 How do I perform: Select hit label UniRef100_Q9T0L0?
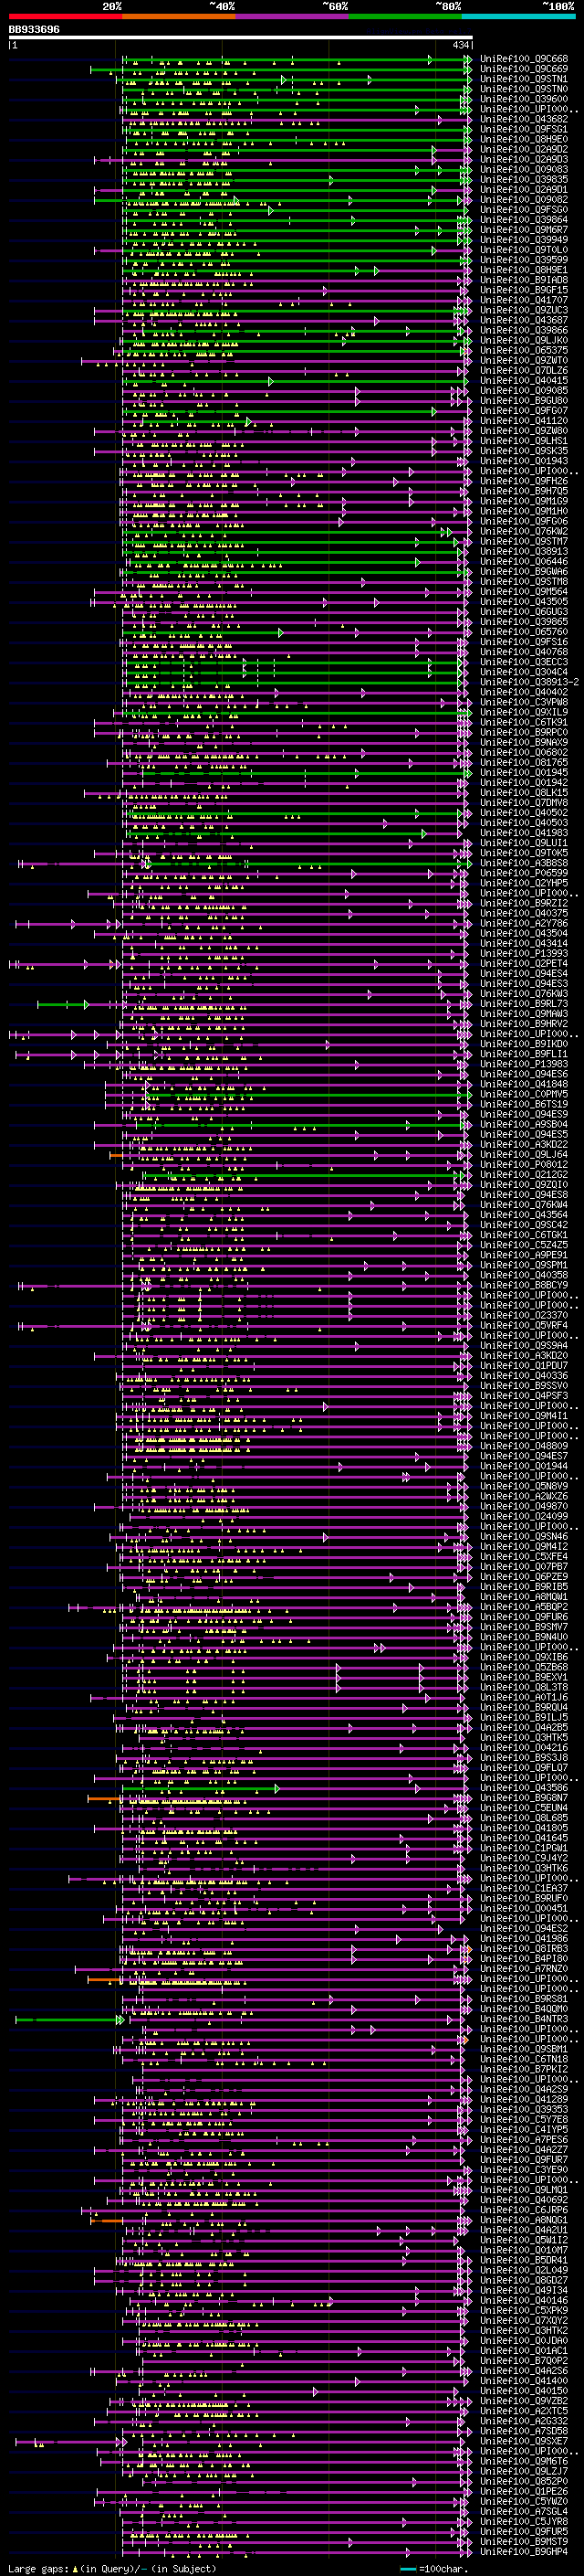pyautogui.click(x=523, y=250)
